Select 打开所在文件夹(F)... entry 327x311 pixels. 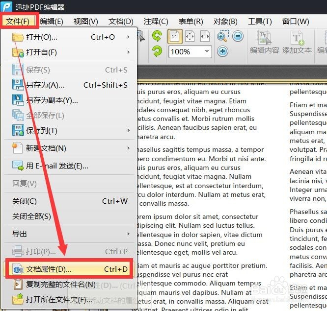point(69,300)
